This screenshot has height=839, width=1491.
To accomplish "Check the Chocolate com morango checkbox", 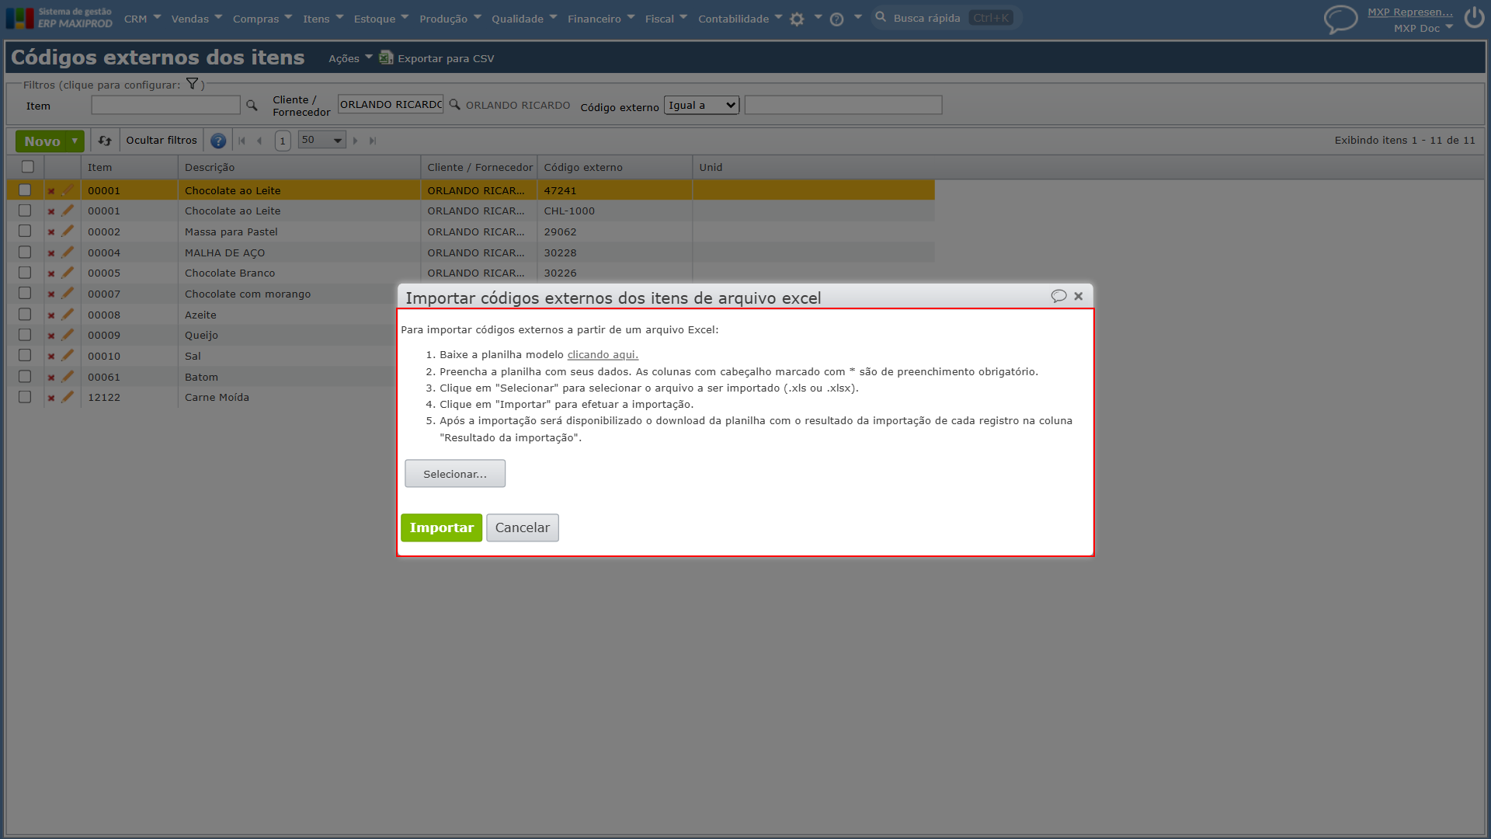I will click(x=25, y=294).
